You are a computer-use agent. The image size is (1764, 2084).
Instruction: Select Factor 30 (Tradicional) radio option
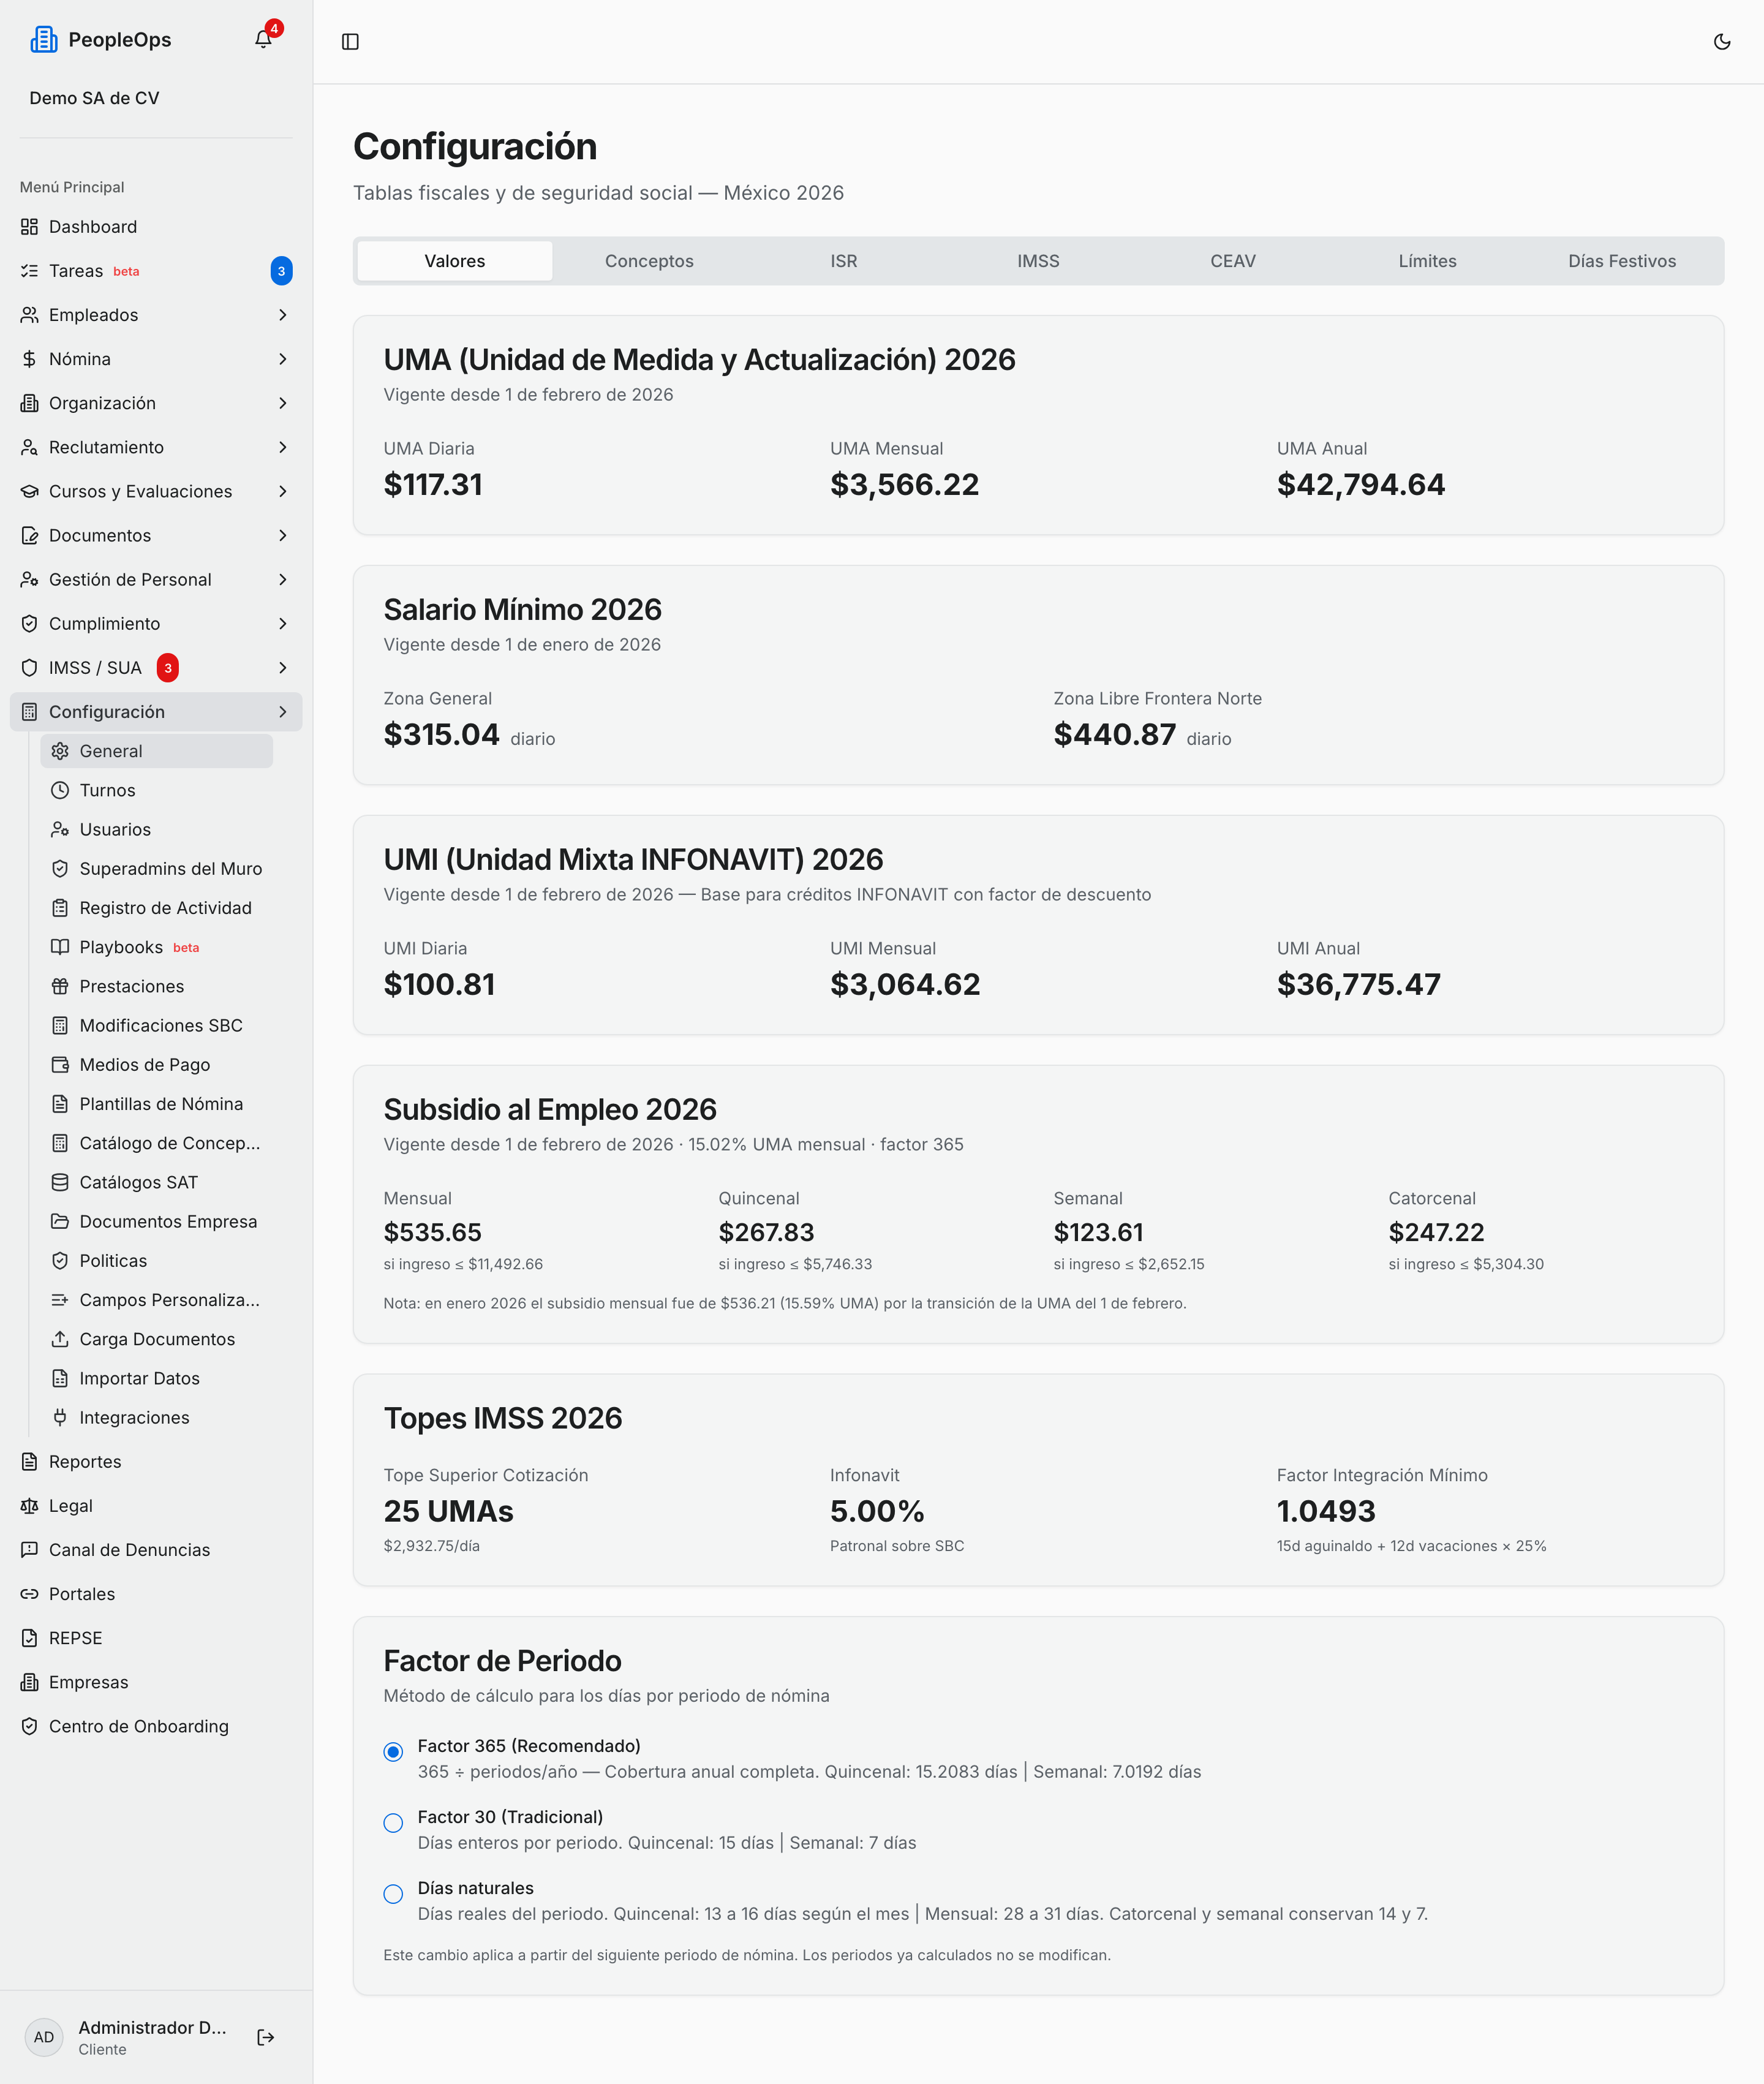tap(393, 1822)
